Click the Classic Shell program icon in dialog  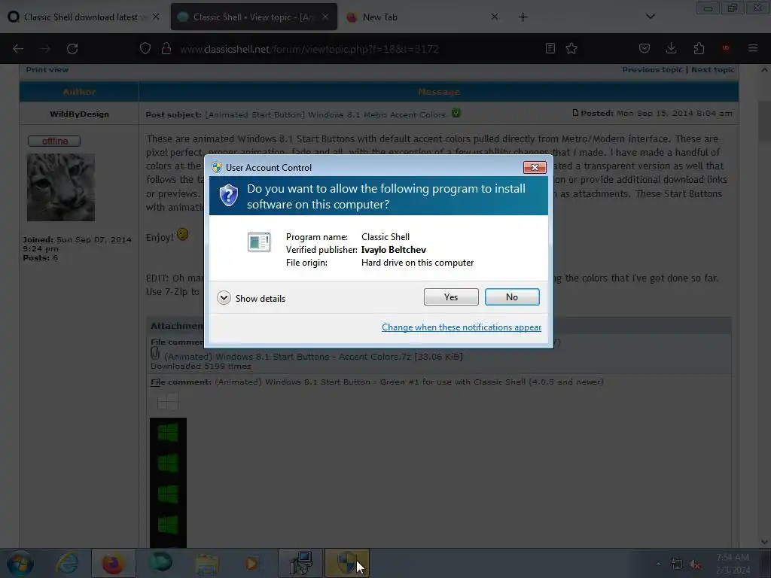(x=259, y=242)
